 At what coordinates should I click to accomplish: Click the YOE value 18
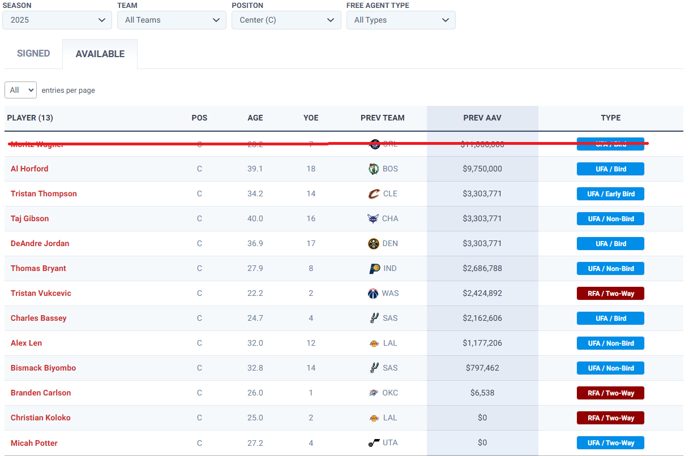[311, 169]
